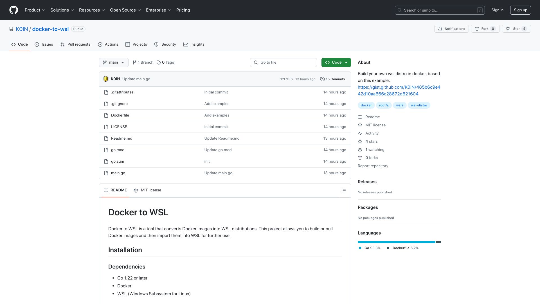The width and height of the screenshot is (540, 304).
Task: Open the Actions tab
Action: pyautogui.click(x=108, y=44)
